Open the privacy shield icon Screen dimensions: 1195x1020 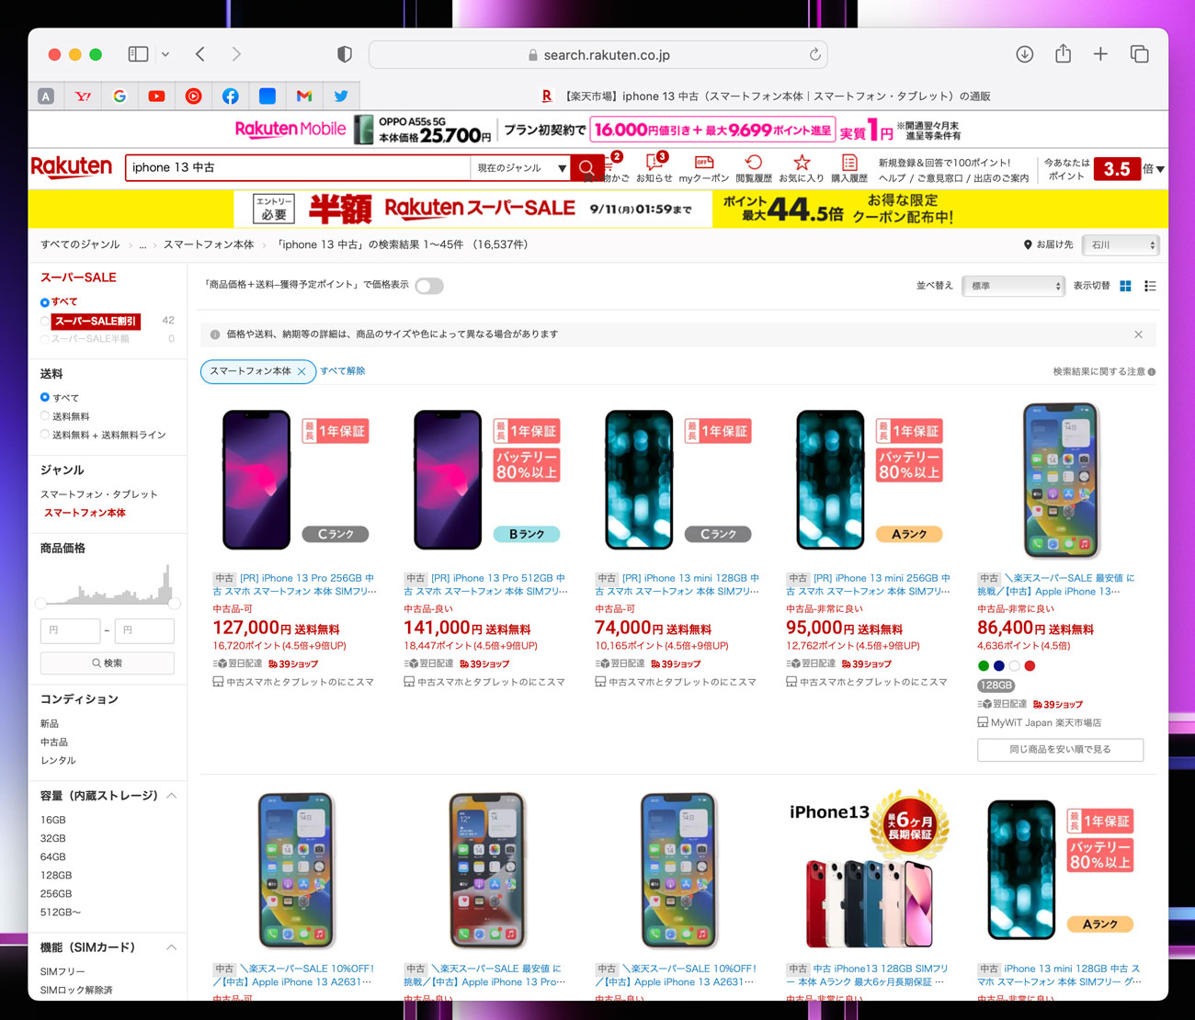tap(345, 54)
